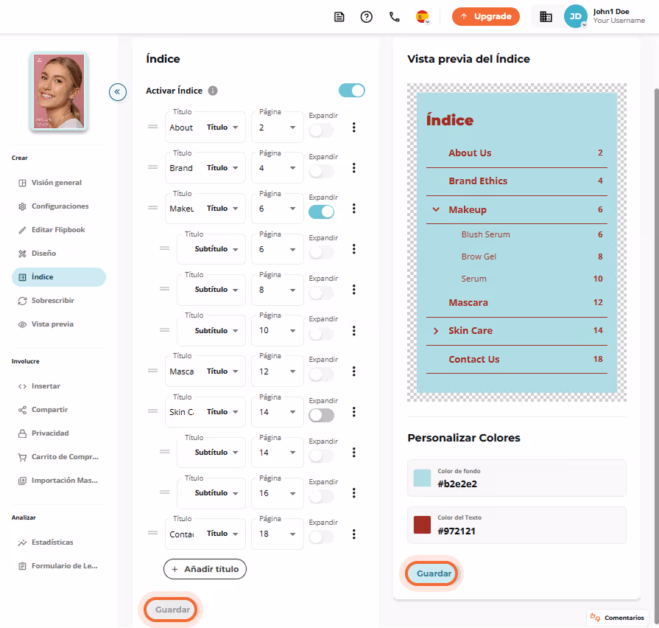Screen dimensions: 659x628
Task: Toggle Expandir for Mascara row
Action: pyautogui.click(x=322, y=374)
